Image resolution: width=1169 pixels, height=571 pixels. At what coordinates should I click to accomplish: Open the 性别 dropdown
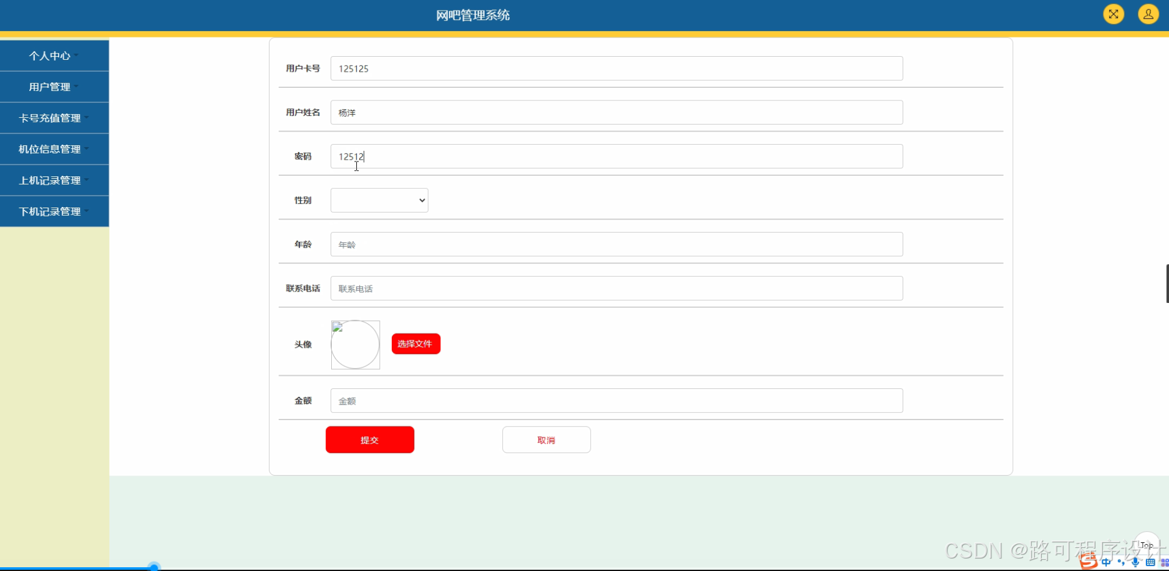[379, 200]
